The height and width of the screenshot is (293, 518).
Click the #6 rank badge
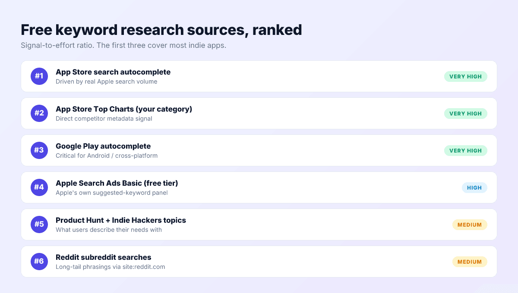[39, 262]
